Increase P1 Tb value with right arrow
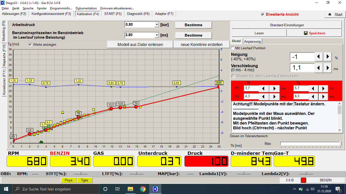 point(274,88)
